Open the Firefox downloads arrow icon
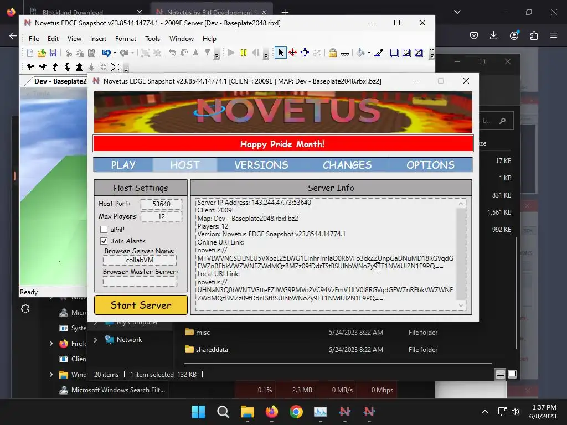The image size is (567, 425). pyautogui.click(x=493, y=35)
